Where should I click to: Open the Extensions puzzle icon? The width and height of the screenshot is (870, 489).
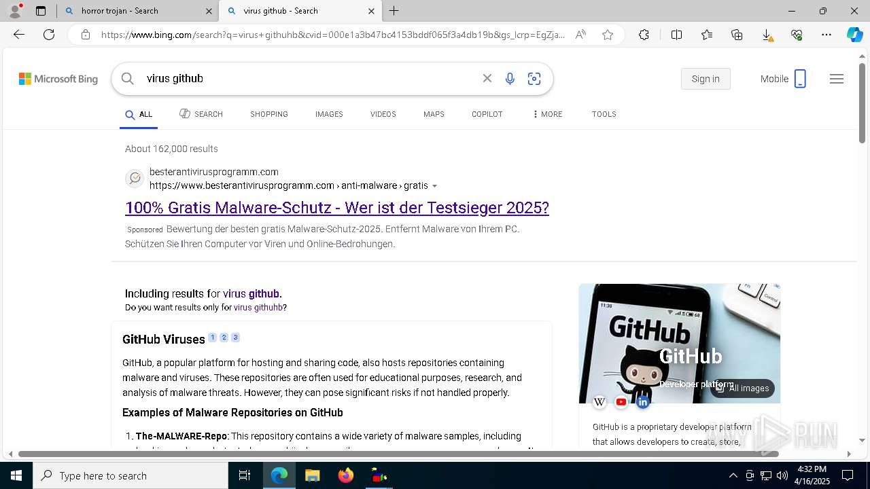[x=644, y=35]
